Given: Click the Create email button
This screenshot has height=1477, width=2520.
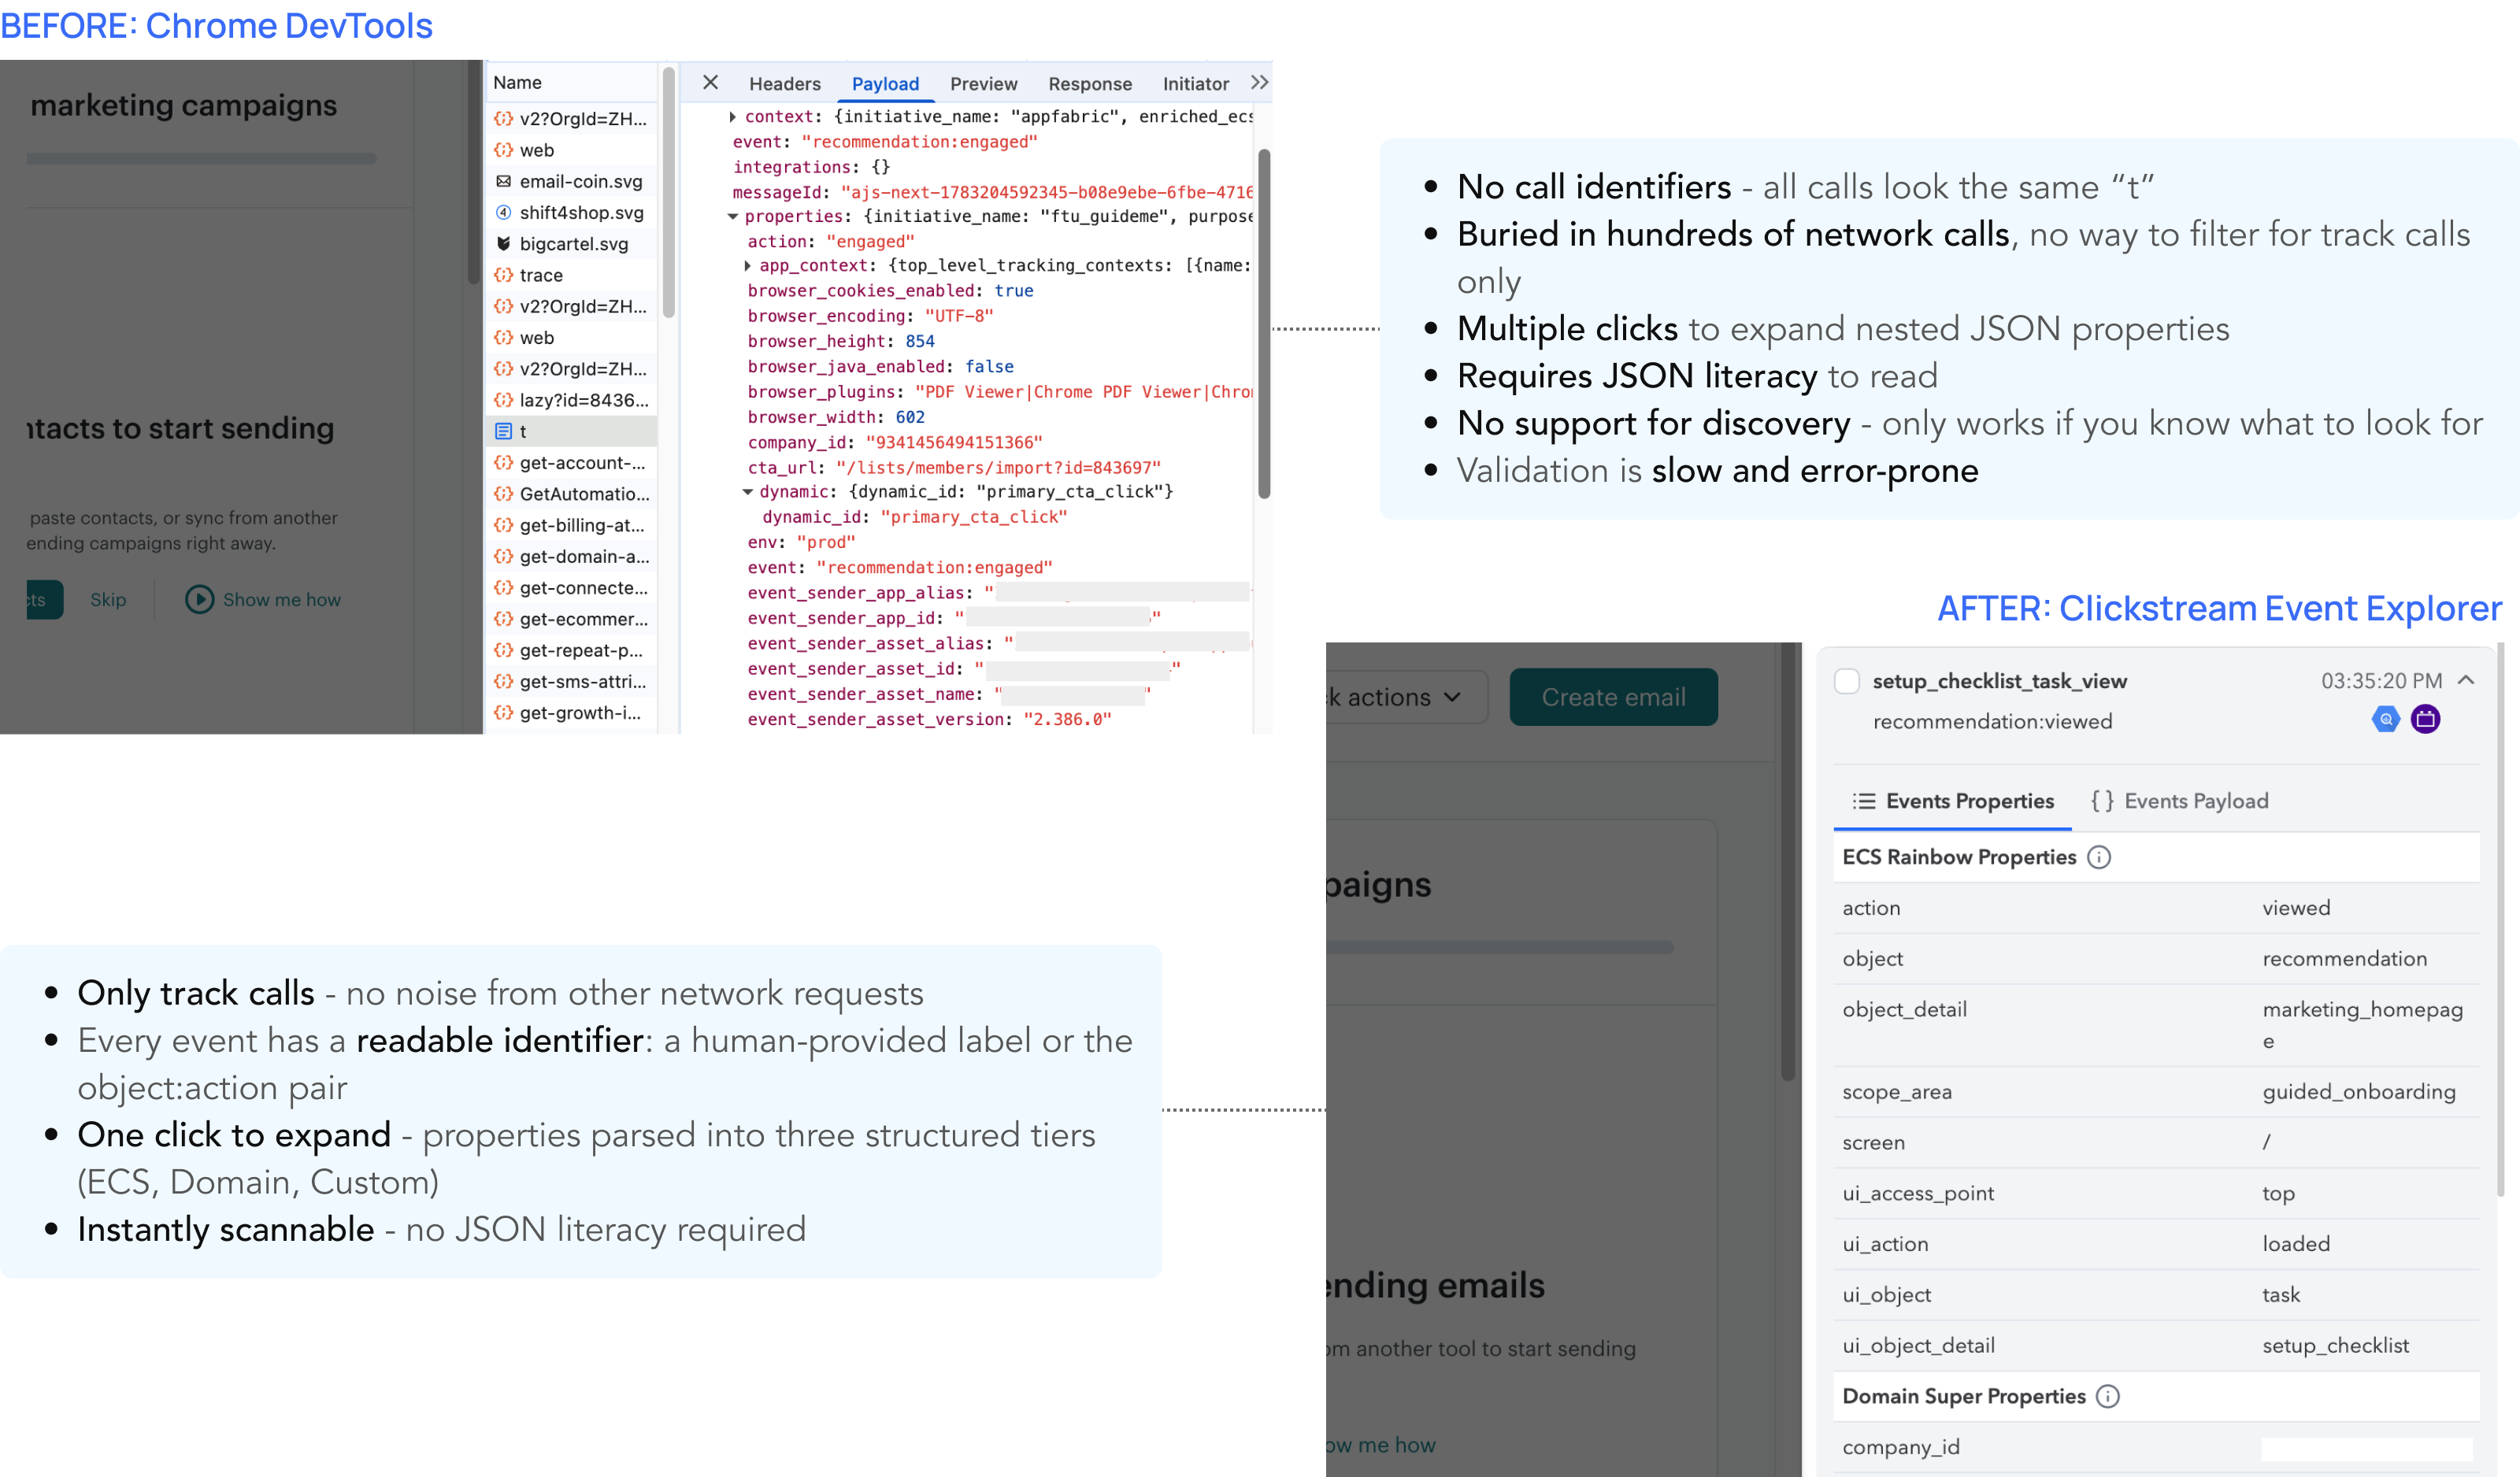Looking at the screenshot, I should tap(1613, 697).
